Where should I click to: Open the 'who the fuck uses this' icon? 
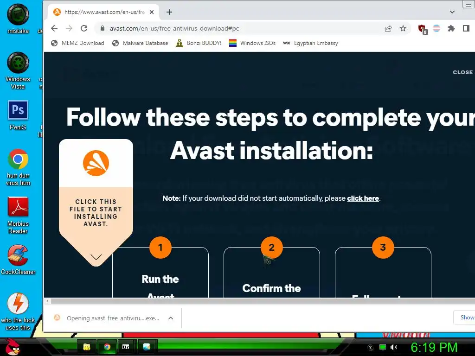(18, 312)
